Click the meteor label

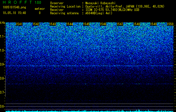pos(40,9)
